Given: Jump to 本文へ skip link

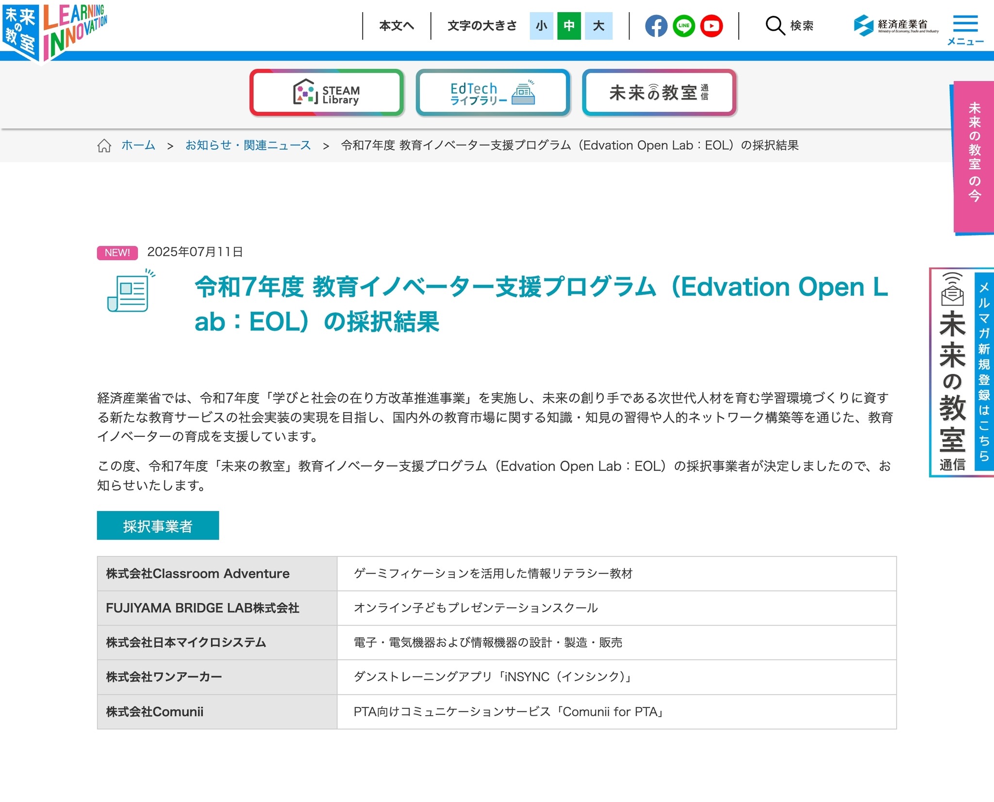Looking at the screenshot, I should point(396,26).
